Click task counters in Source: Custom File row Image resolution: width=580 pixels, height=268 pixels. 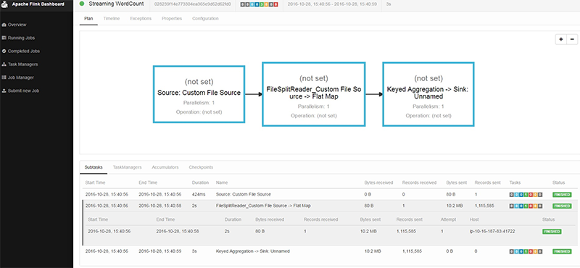(526, 194)
